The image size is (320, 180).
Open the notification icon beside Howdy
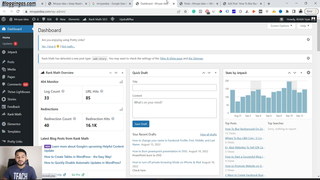point(281,19)
